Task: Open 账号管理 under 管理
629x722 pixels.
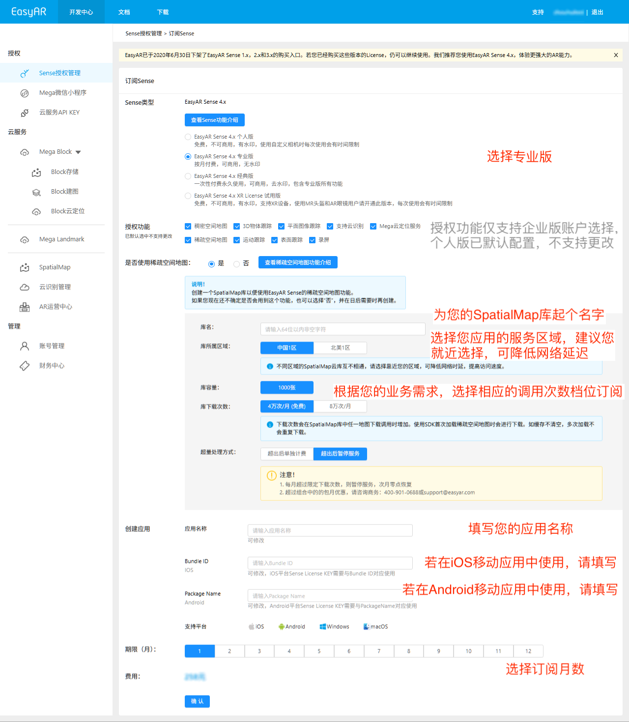Action: pyautogui.click(x=52, y=346)
